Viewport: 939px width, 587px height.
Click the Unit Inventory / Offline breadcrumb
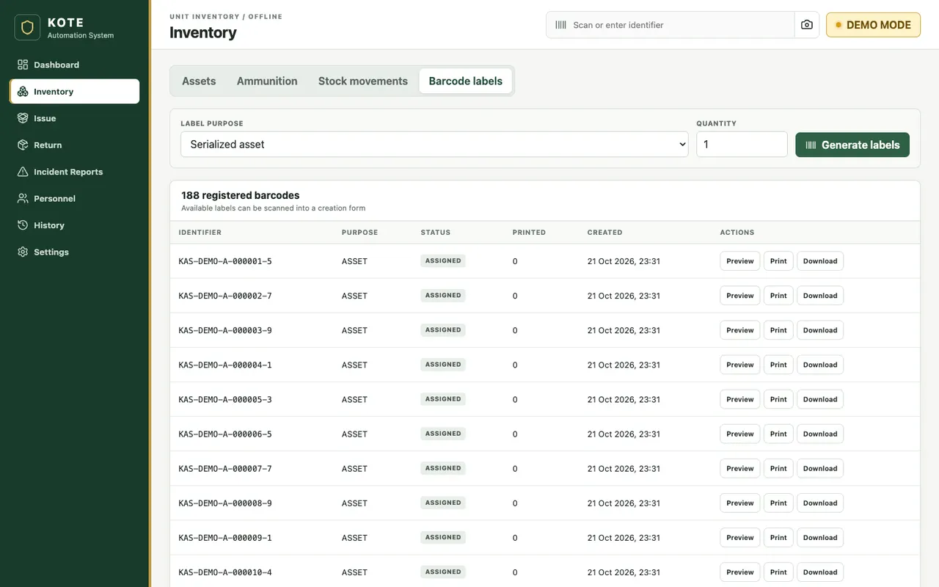226,16
